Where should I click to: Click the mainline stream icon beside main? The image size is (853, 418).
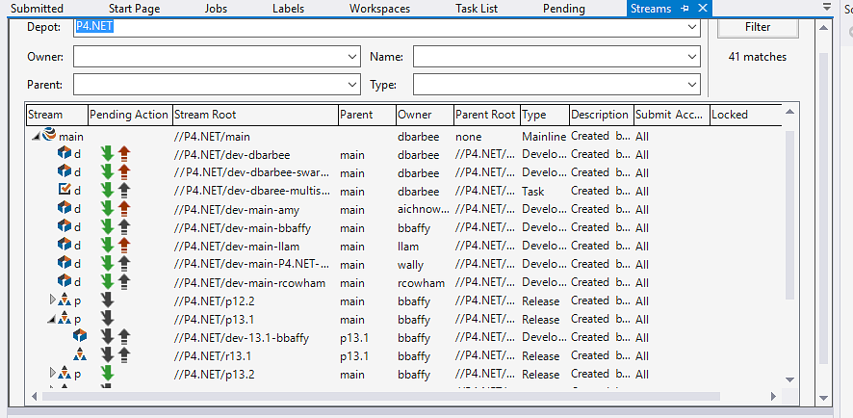(x=49, y=136)
